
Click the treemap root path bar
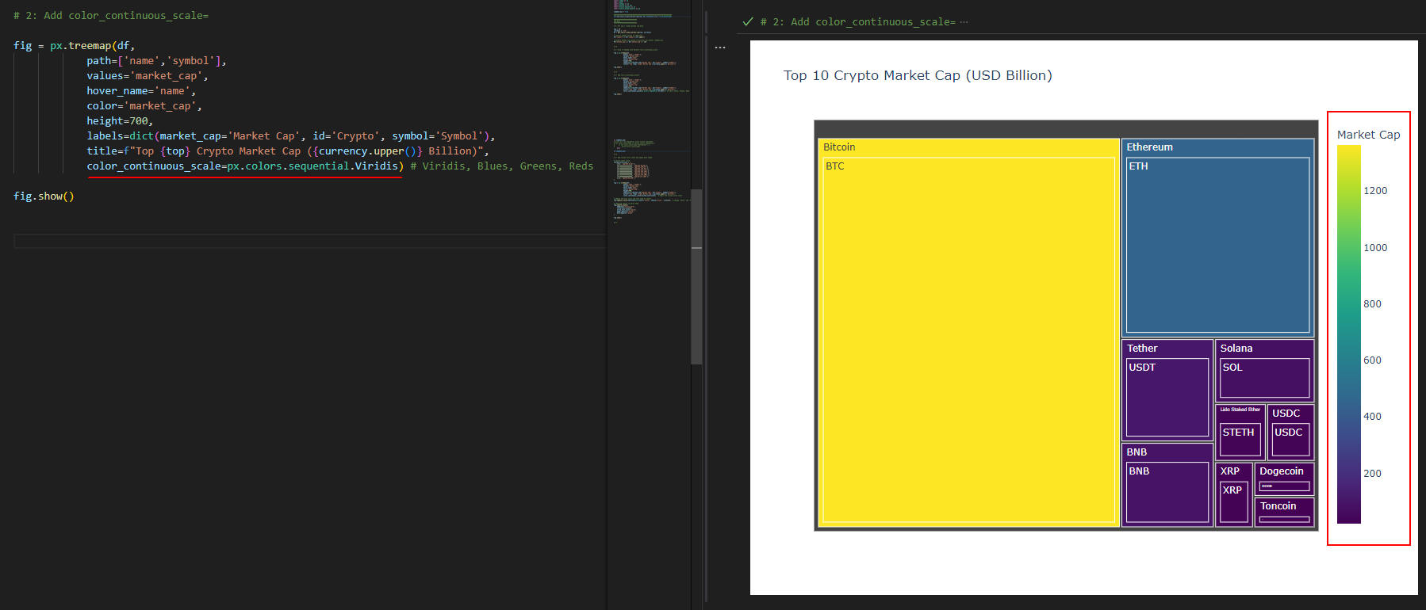click(1066, 129)
